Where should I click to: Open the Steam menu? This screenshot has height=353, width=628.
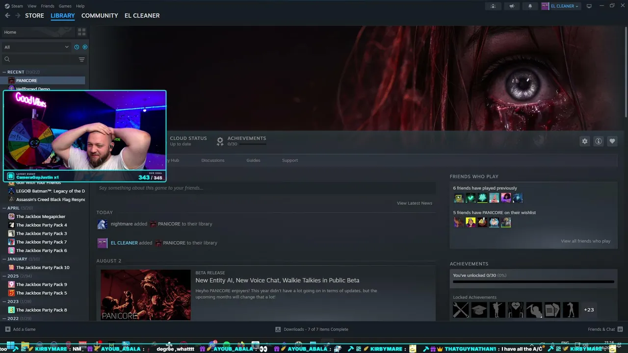click(17, 6)
